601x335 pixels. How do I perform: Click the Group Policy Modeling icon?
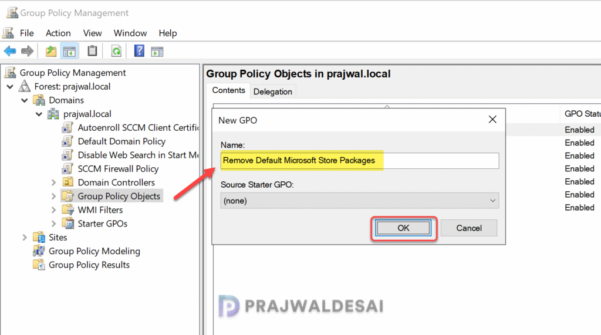[39, 251]
